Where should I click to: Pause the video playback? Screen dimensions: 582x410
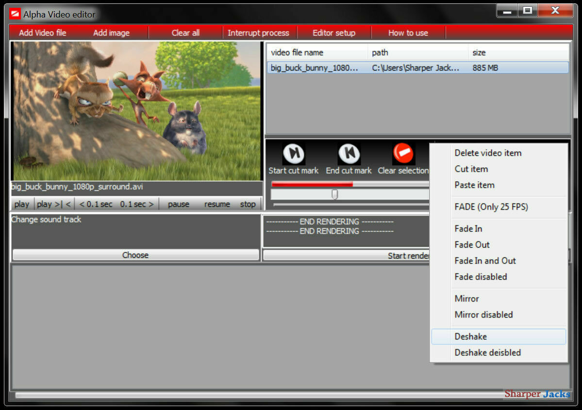pos(179,204)
